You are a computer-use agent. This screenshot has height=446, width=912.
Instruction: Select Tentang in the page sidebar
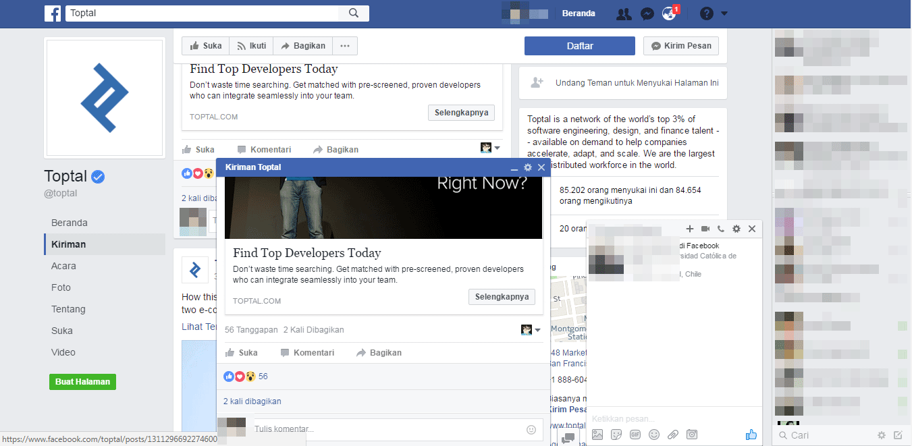[x=68, y=309]
